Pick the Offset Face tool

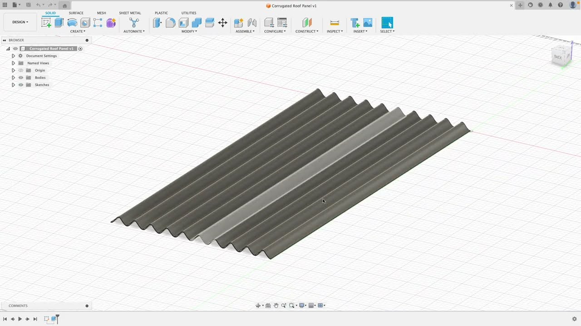pos(209,23)
